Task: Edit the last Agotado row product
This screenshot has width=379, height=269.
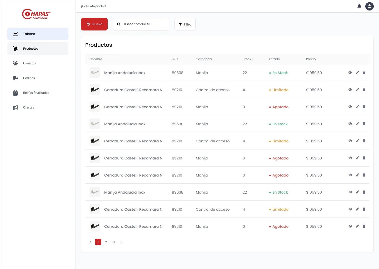Action: click(357, 226)
